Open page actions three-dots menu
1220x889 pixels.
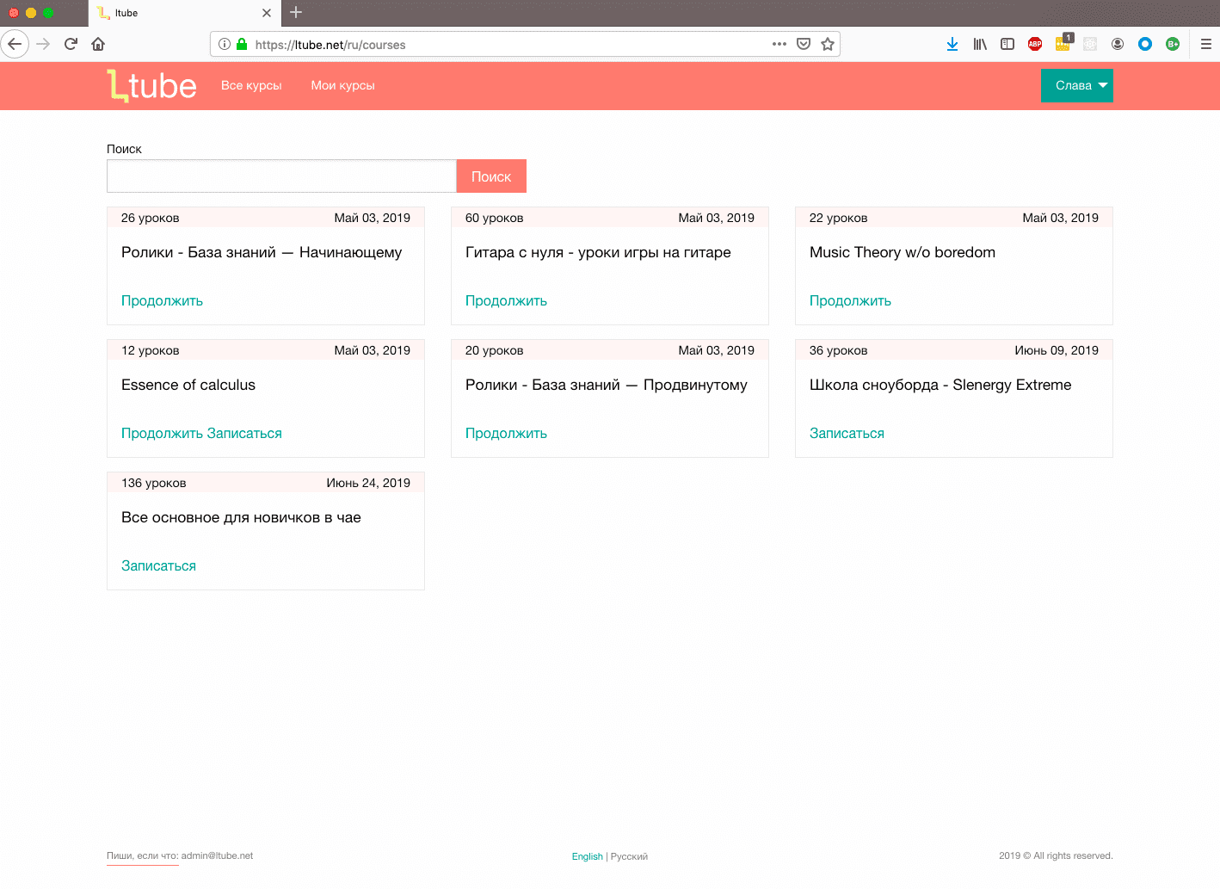[779, 44]
